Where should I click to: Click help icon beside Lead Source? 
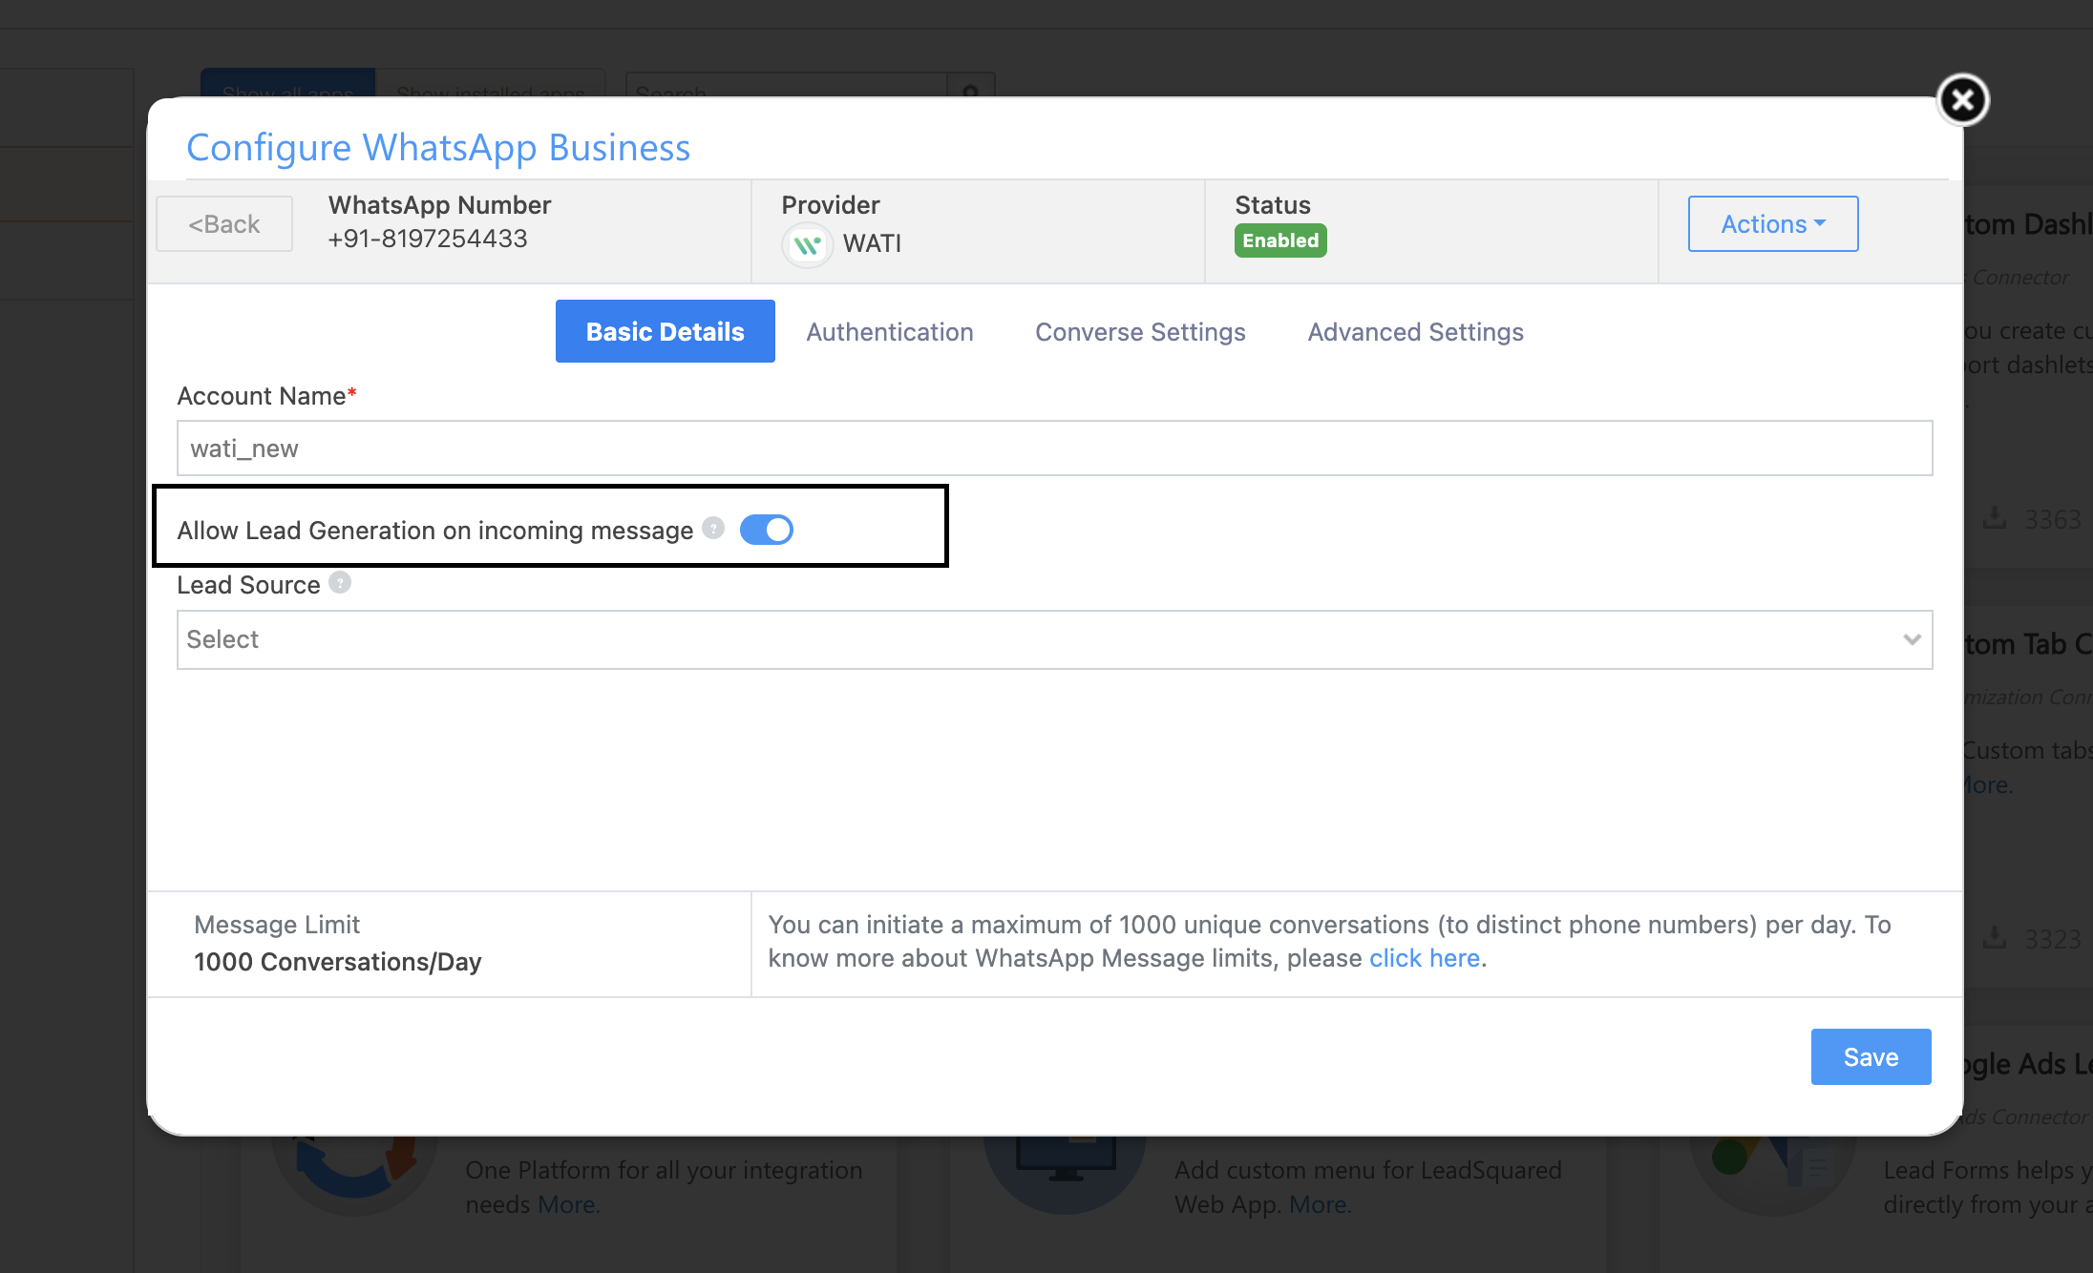[x=340, y=582]
